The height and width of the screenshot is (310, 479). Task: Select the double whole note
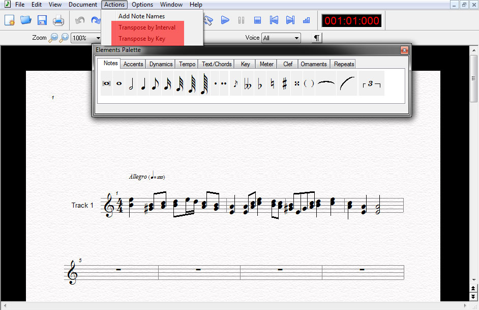click(x=107, y=83)
